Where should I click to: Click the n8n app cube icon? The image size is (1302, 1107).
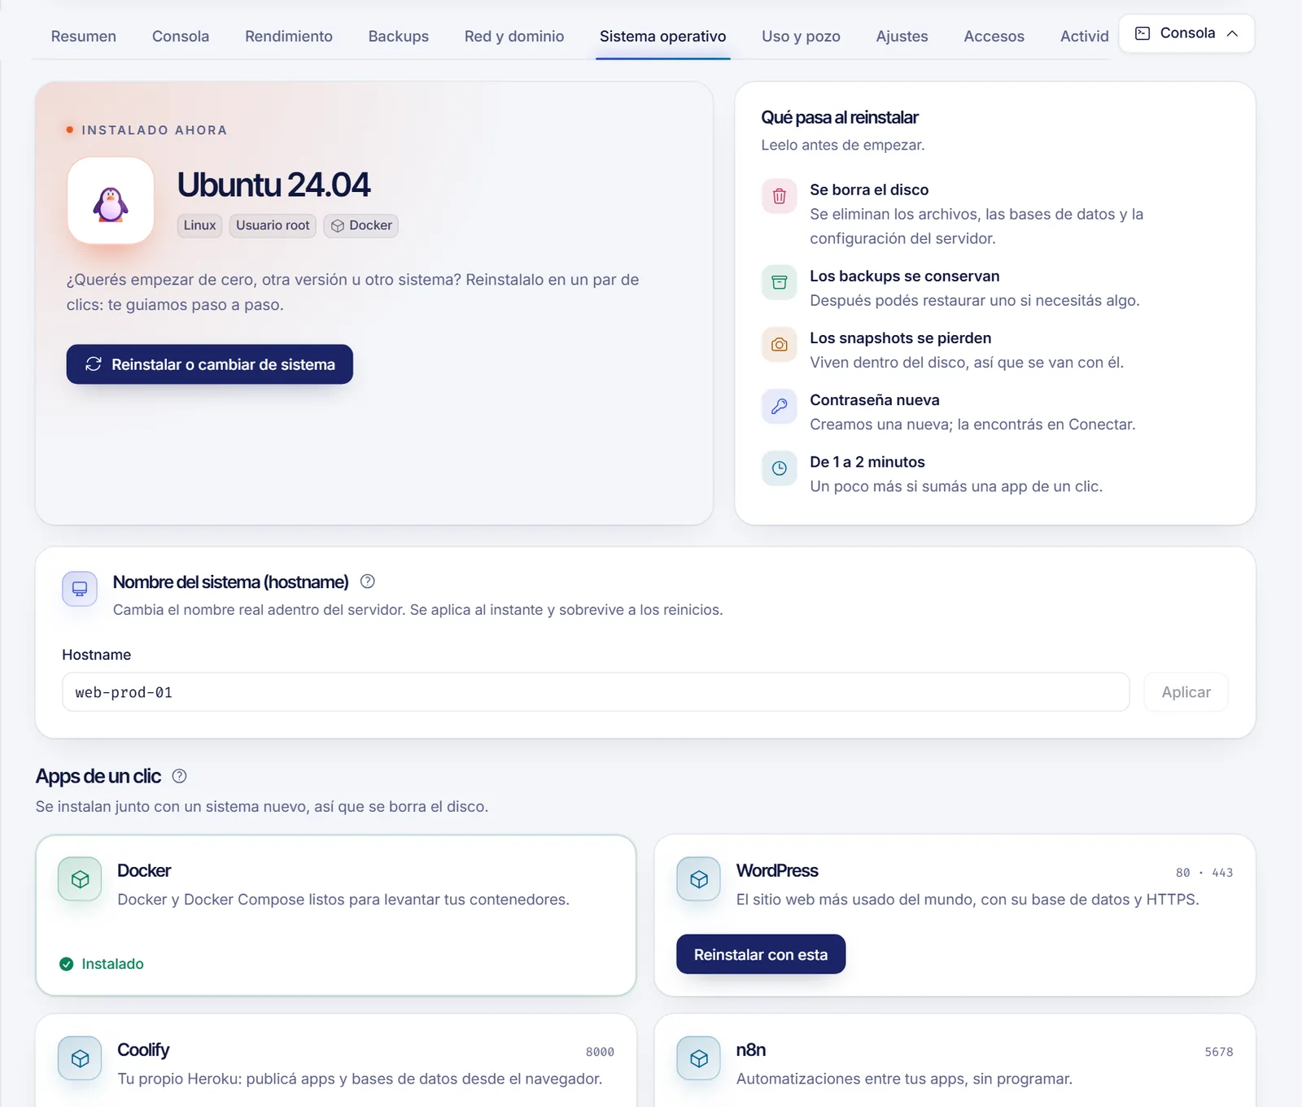click(x=698, y=1058)
